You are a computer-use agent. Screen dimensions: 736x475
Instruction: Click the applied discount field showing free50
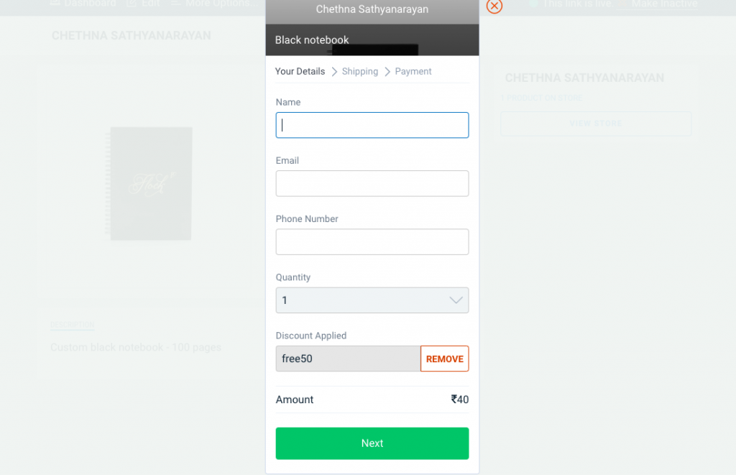[348, 359]
